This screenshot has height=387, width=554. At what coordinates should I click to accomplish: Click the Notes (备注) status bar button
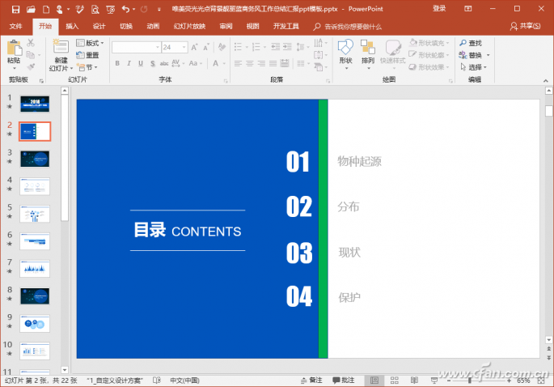point(311,381)
